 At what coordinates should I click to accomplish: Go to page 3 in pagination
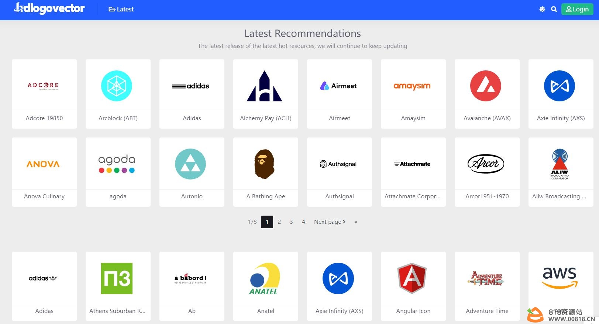[x=291, y=222]
